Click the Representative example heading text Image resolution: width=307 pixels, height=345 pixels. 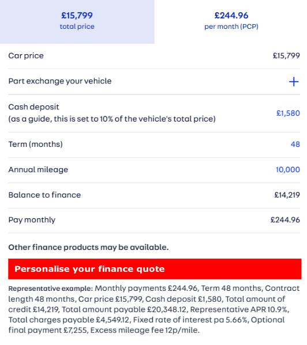coord(51,289)
